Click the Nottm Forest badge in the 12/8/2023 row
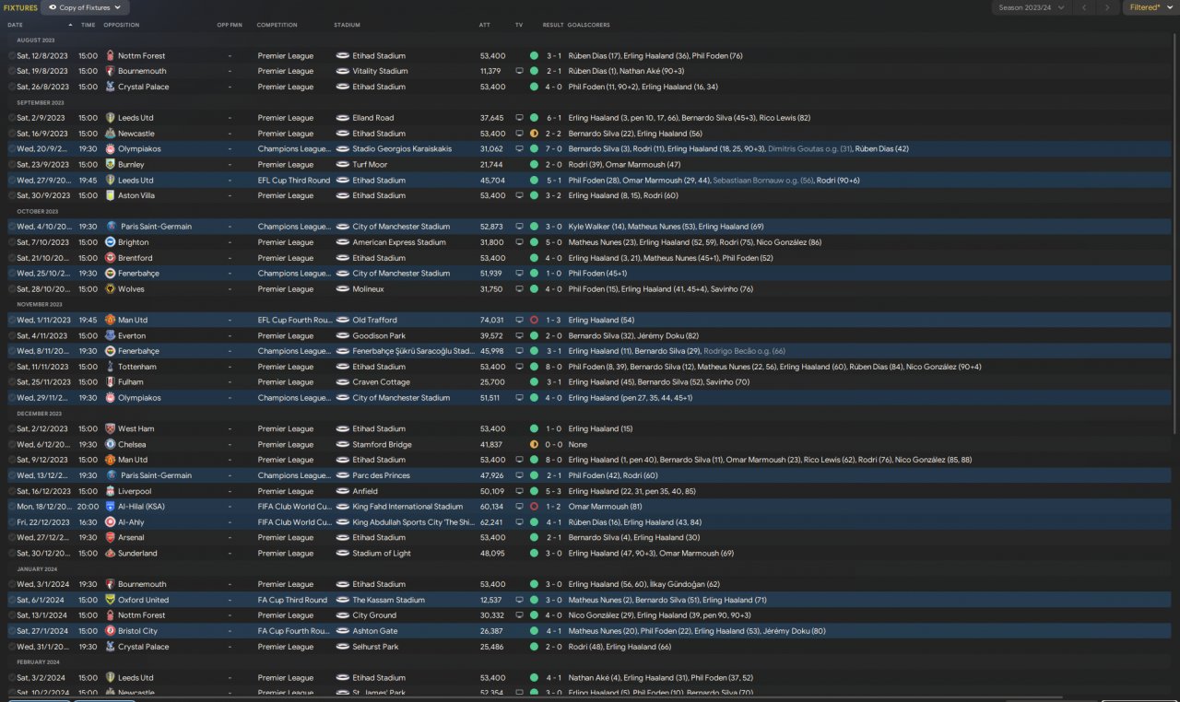The height and width of the screenshot is (702, 1180). (111, 56)
